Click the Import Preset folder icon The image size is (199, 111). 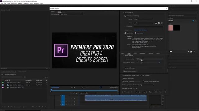coord(159,23)
